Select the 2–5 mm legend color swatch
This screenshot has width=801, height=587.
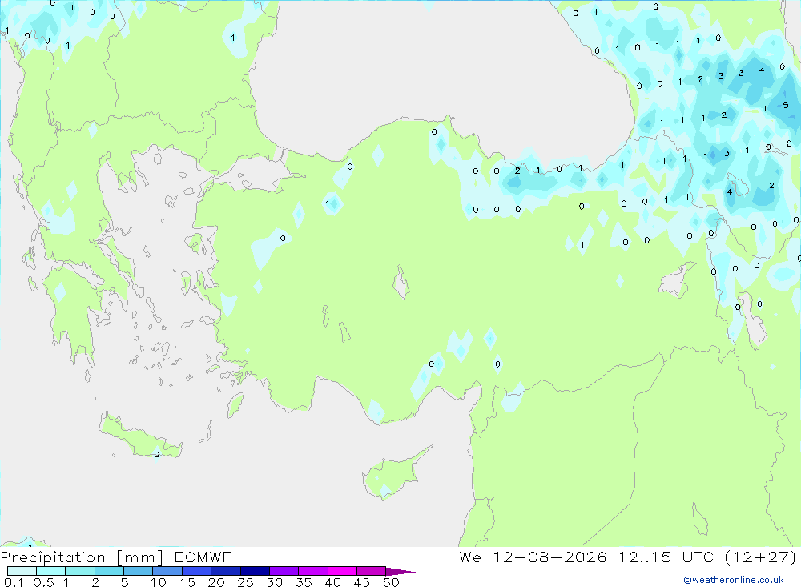pyautogui.click(x=109, y=571)
